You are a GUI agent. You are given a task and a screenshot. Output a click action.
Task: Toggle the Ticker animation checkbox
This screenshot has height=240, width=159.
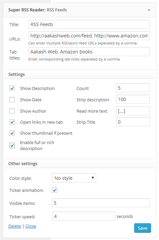54,190
